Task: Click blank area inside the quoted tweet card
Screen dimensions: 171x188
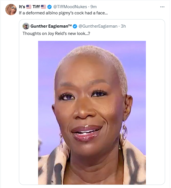Action: tap(155, 108)
